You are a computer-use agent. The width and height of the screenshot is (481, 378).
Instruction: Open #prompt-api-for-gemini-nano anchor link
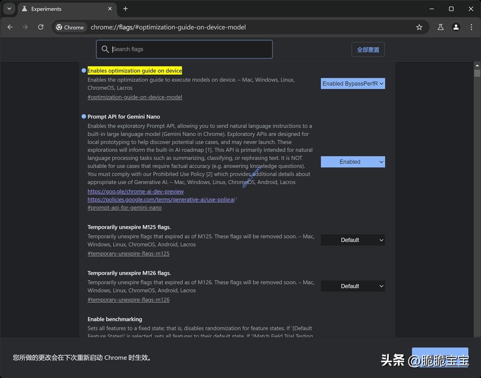pos(124,208)
